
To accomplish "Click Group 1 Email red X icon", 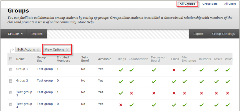I will click(x=174, y=70).
